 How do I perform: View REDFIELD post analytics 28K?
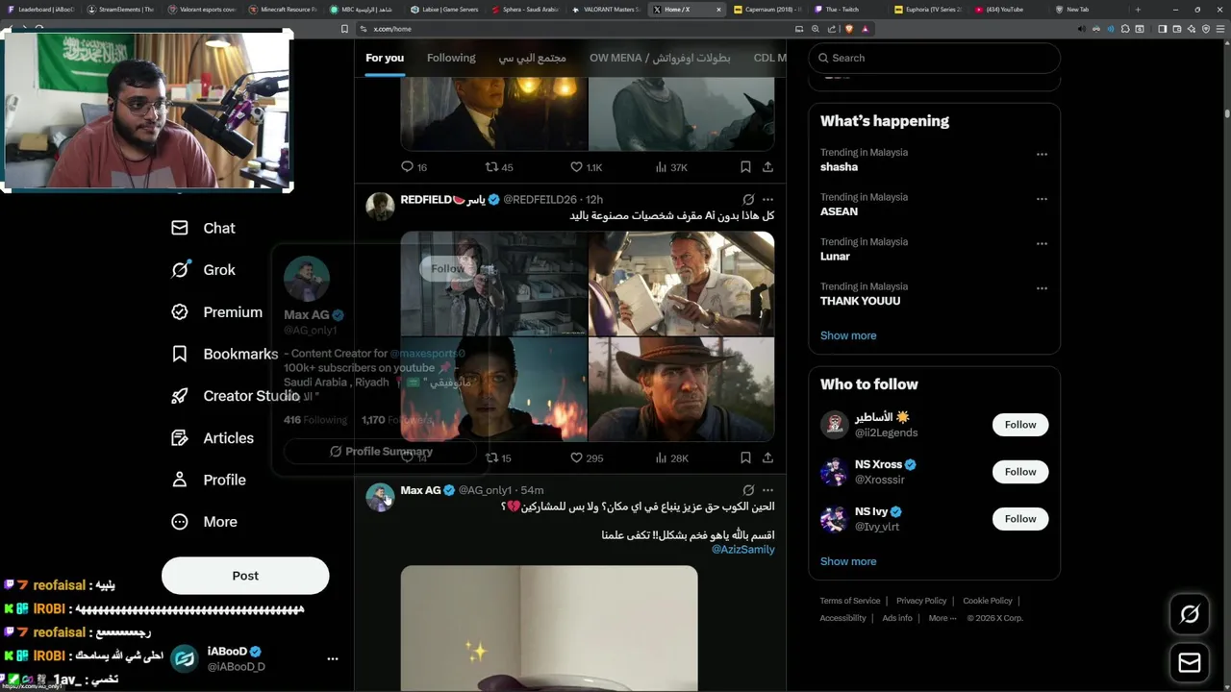click(x=671, y=457)
